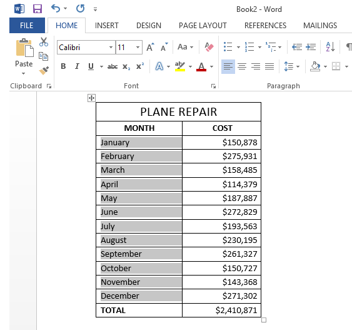Click the September month cell
The image size is (352, 330).
139,254
